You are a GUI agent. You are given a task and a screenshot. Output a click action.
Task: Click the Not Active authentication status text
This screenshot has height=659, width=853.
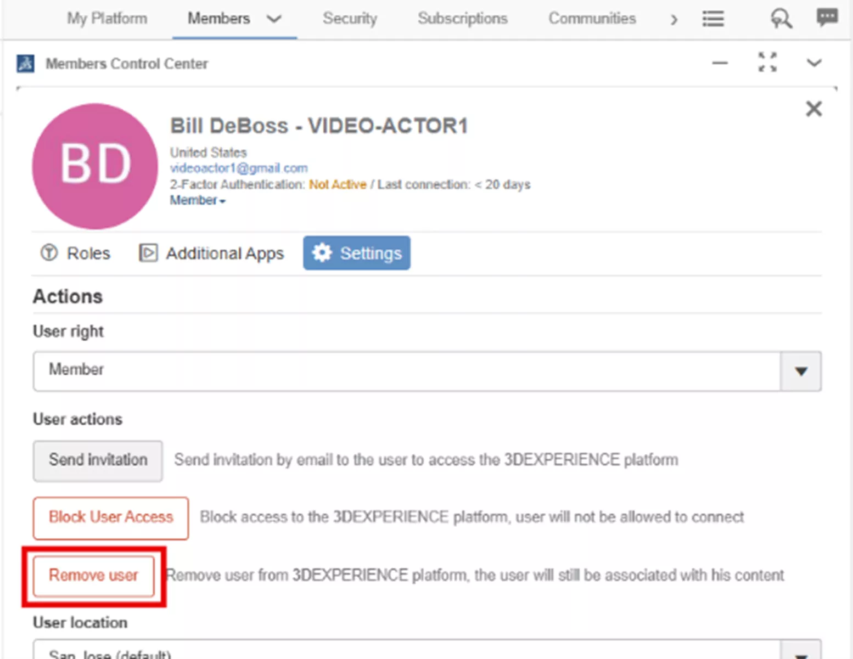coord(338,184)
